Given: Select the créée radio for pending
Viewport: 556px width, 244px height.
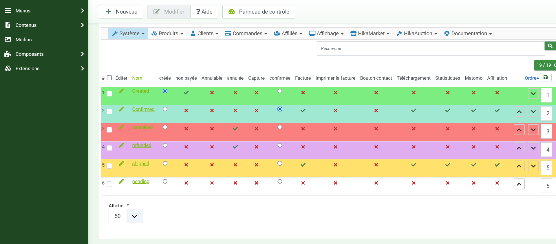Looking at the screenshot, I should pyautogui.click(x=165, y=181).
